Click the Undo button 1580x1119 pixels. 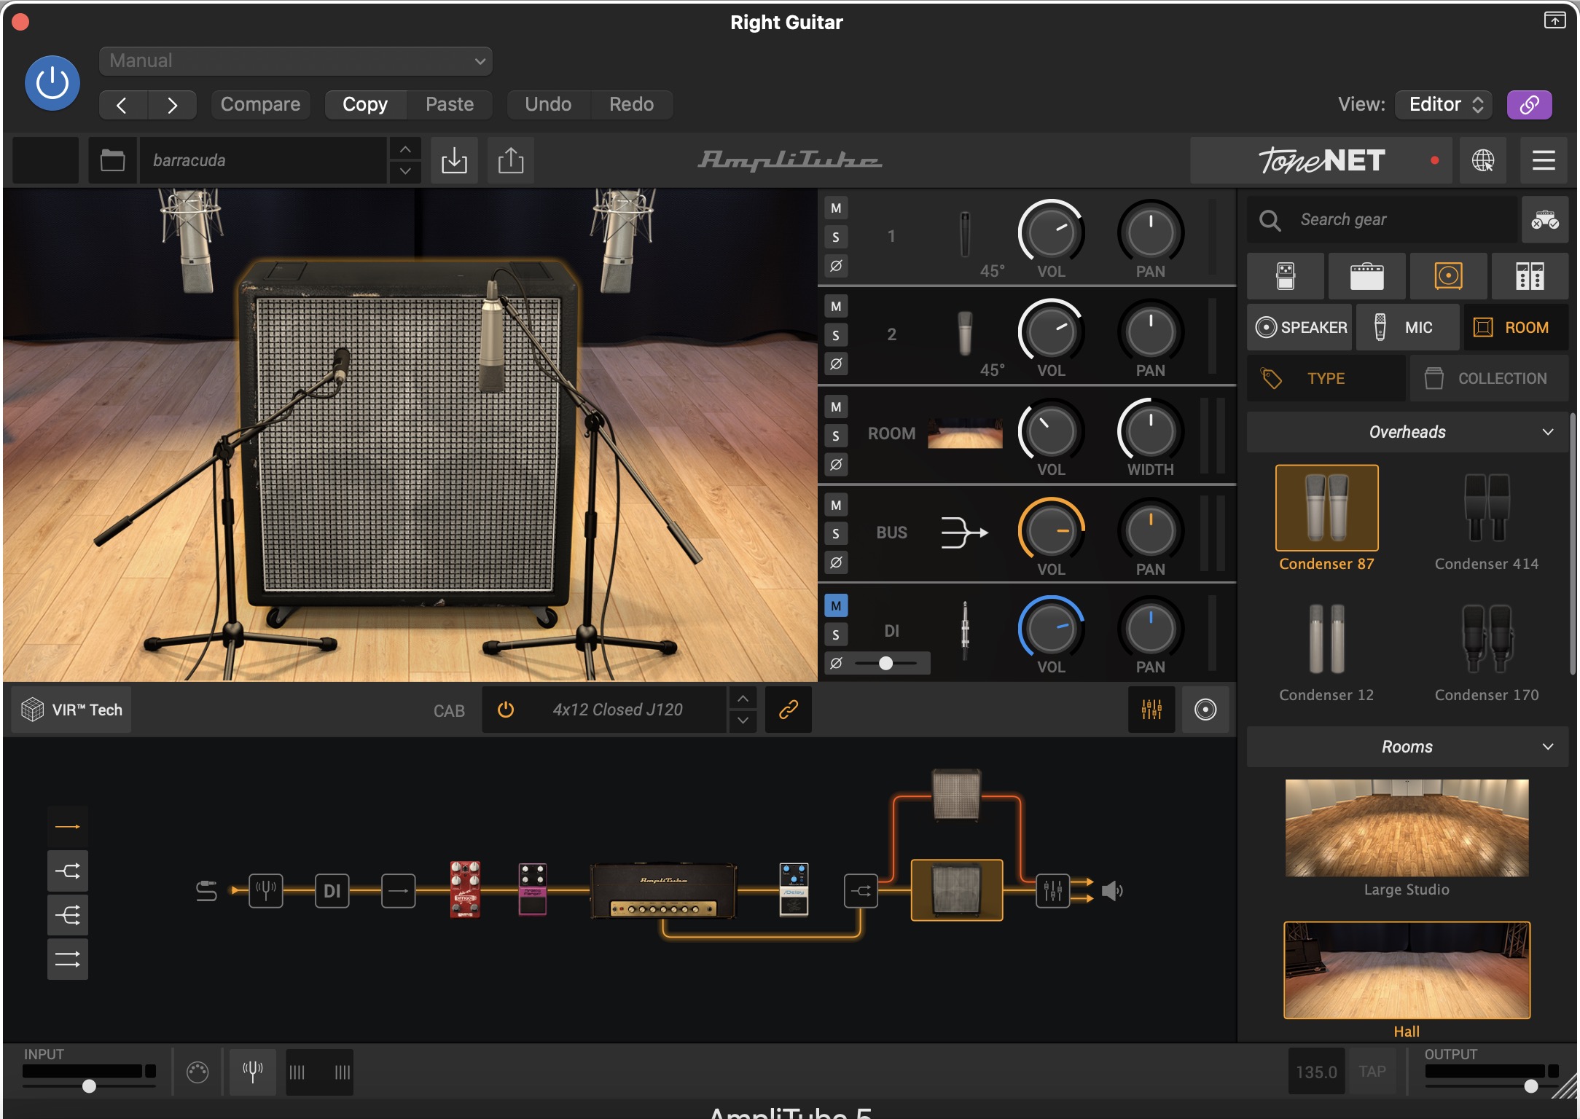(x=548, y=104)
